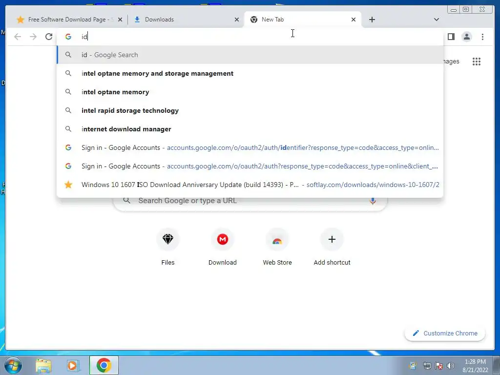Open the MEGA Download shortcut tile
The width and height of the screenshot is (500, 375).
point(222,247)
